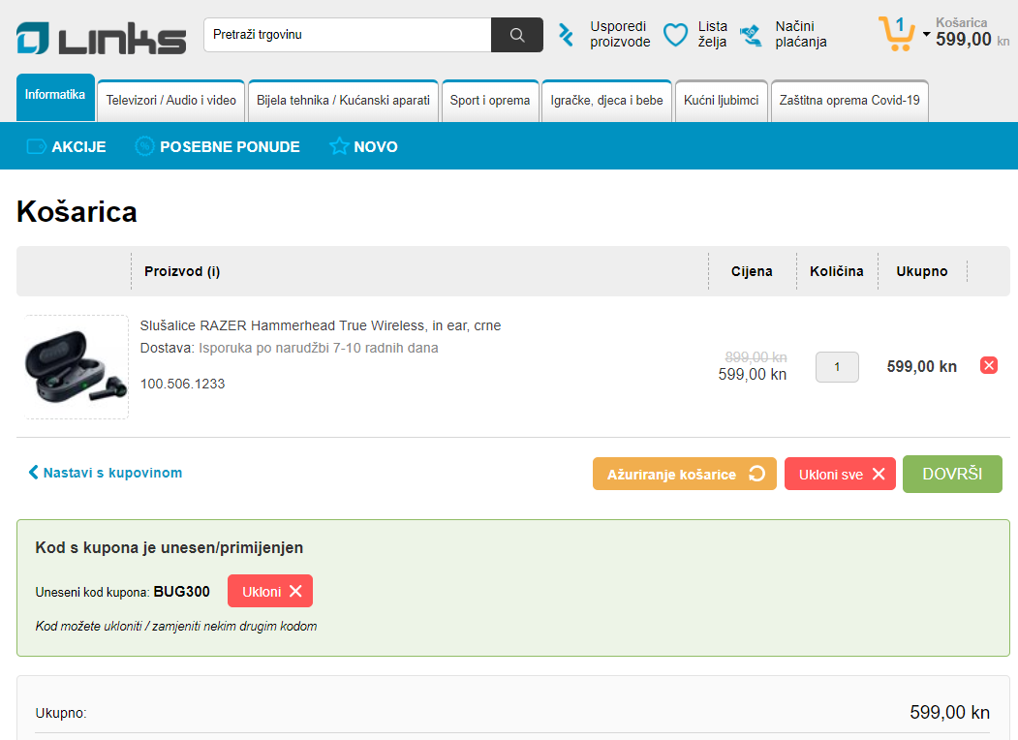Open the NOVO section
Image resolution: width=1018 pixels, height=740 pixels.
pyautogui.click(x=375, y=146)
